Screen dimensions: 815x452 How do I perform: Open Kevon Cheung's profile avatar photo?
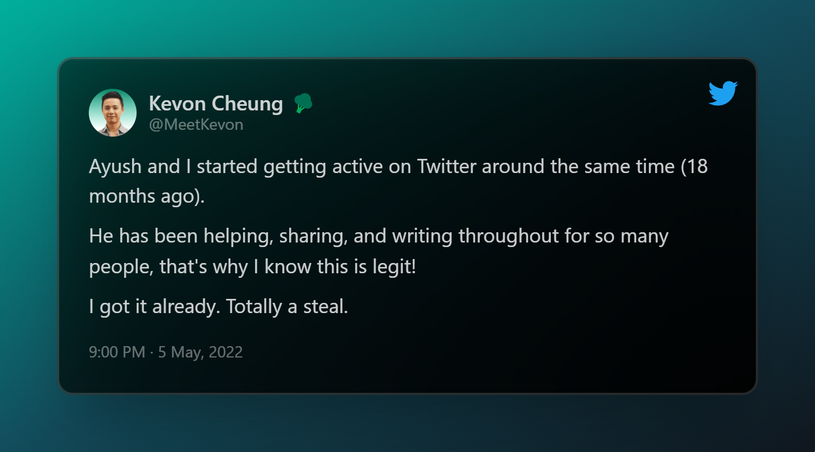[113, 113]
